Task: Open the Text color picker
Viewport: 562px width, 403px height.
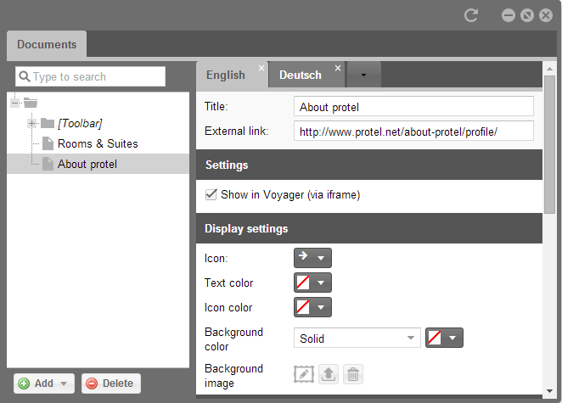Action: [x=312, y=283]
